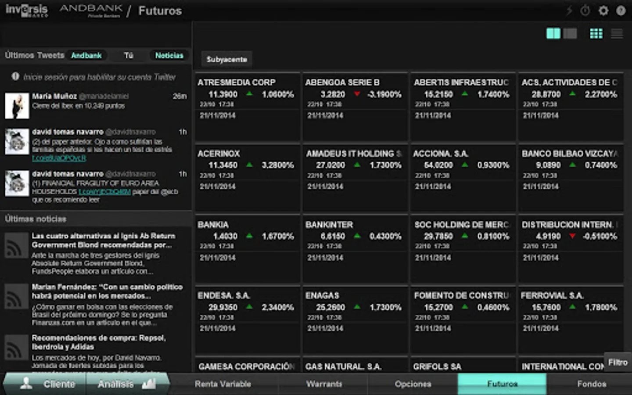Click RSS icon beside Marian Fernández news
The height and width of the screenshot is (395, 632).
16,297
